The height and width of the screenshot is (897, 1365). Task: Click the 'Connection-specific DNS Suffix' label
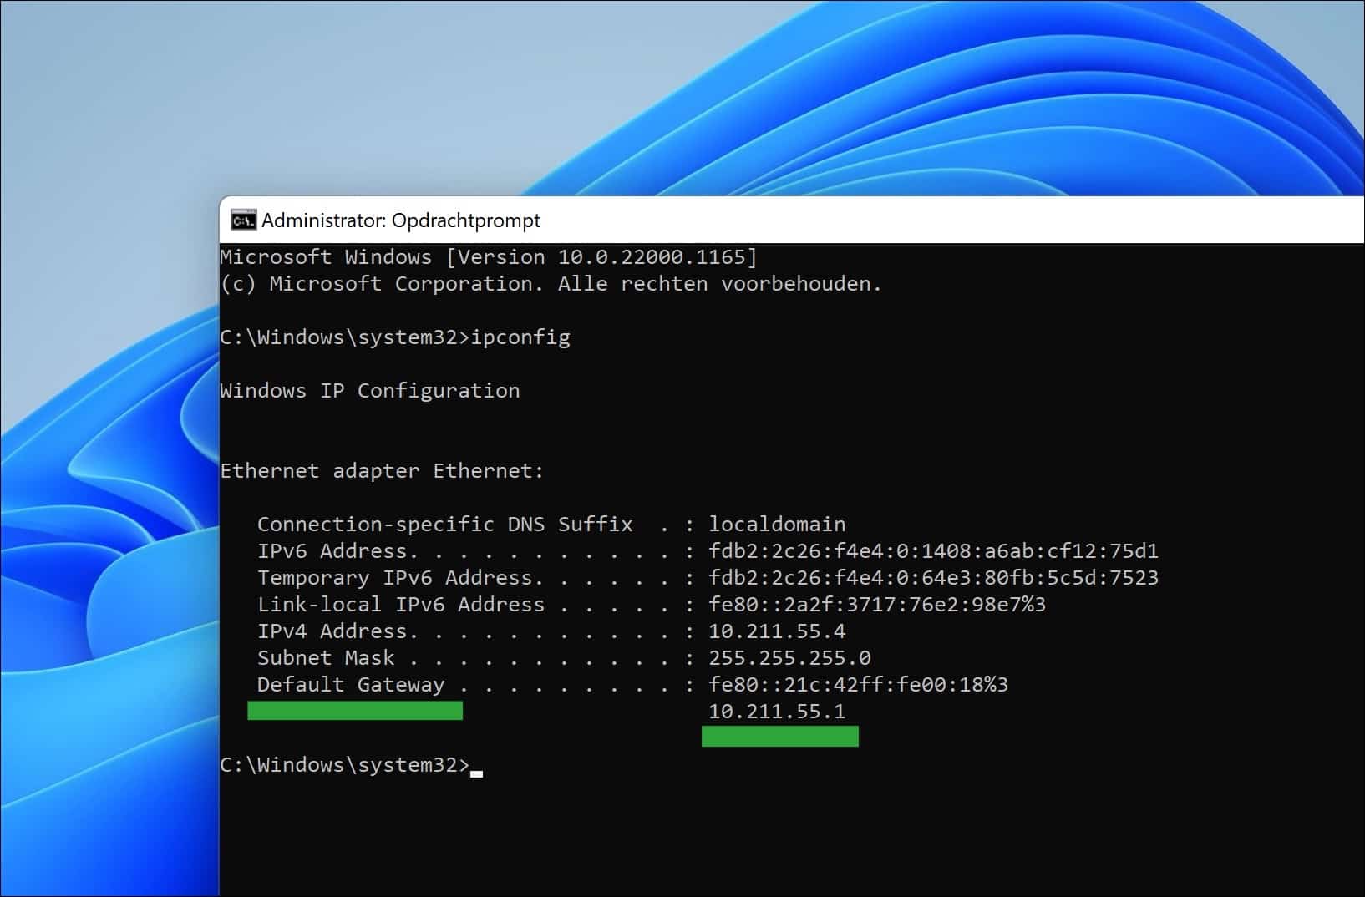444,525
